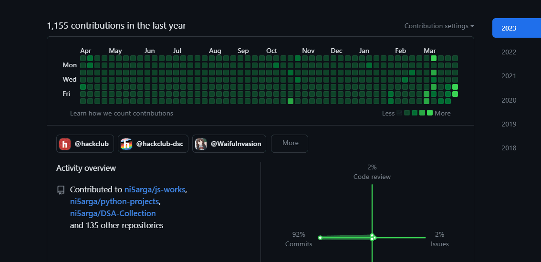Open the Contribution settings dropdown
Screen dimensions: 541x262
[439, 26]
